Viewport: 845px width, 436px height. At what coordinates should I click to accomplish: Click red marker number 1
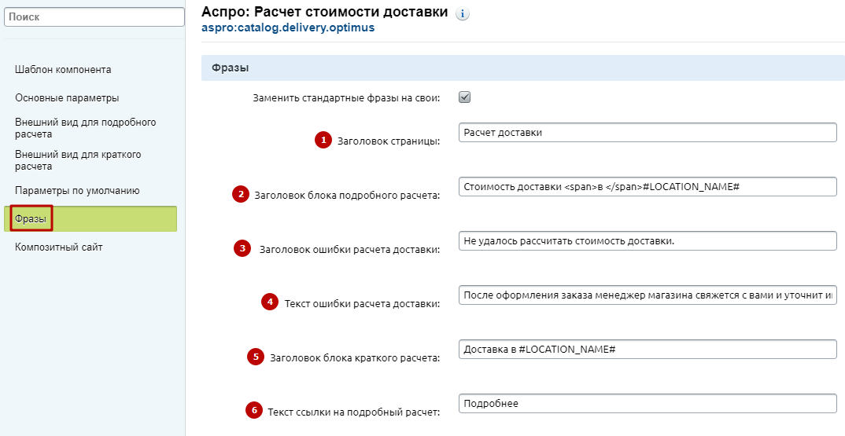pos(323,141)
